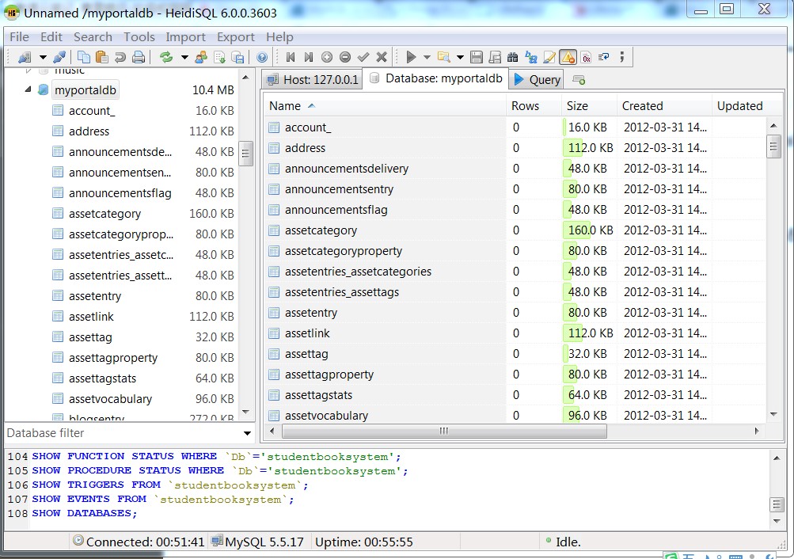This screenshot has width=794, height=559.
Task: Open the Tools menu
Action: click(x=139, y=37)
